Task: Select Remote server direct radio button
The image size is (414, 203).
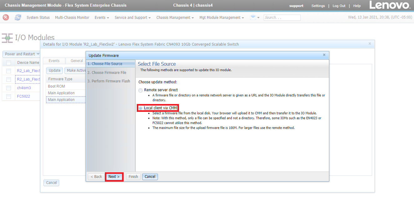Action: pos(141,90)
